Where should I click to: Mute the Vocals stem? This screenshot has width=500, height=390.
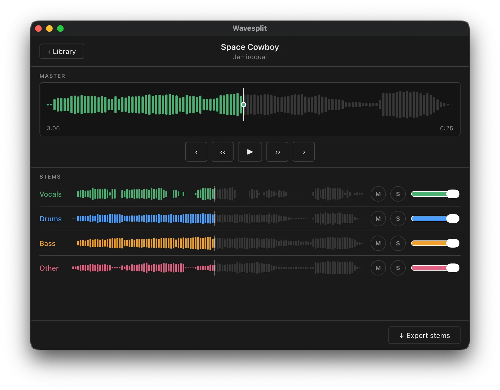378,194
